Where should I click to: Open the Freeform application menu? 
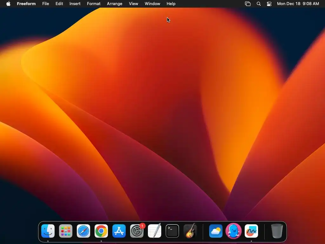pyautogui.click(x=26, y=4)
